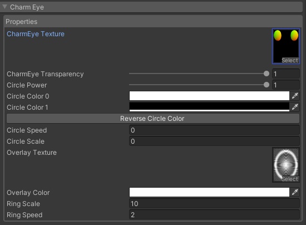Click Select on the Overlay Texture slot
The height and width of the screenshot is (225, 306).
[290, 179]
